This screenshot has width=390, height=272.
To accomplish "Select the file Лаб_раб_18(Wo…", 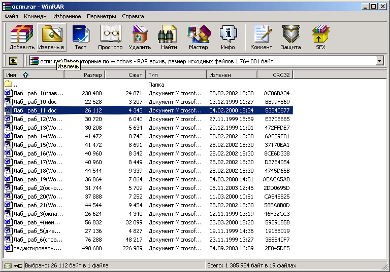I will [x=38, y=171].
